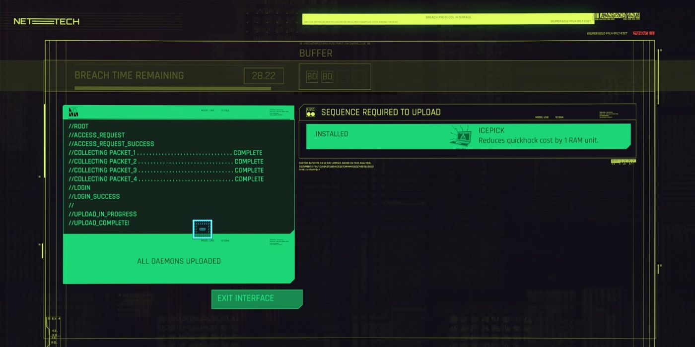Click the COLLECTING PACKET_1 line
The width and height of the screenshot is (695, 347).
pos(166,153)
